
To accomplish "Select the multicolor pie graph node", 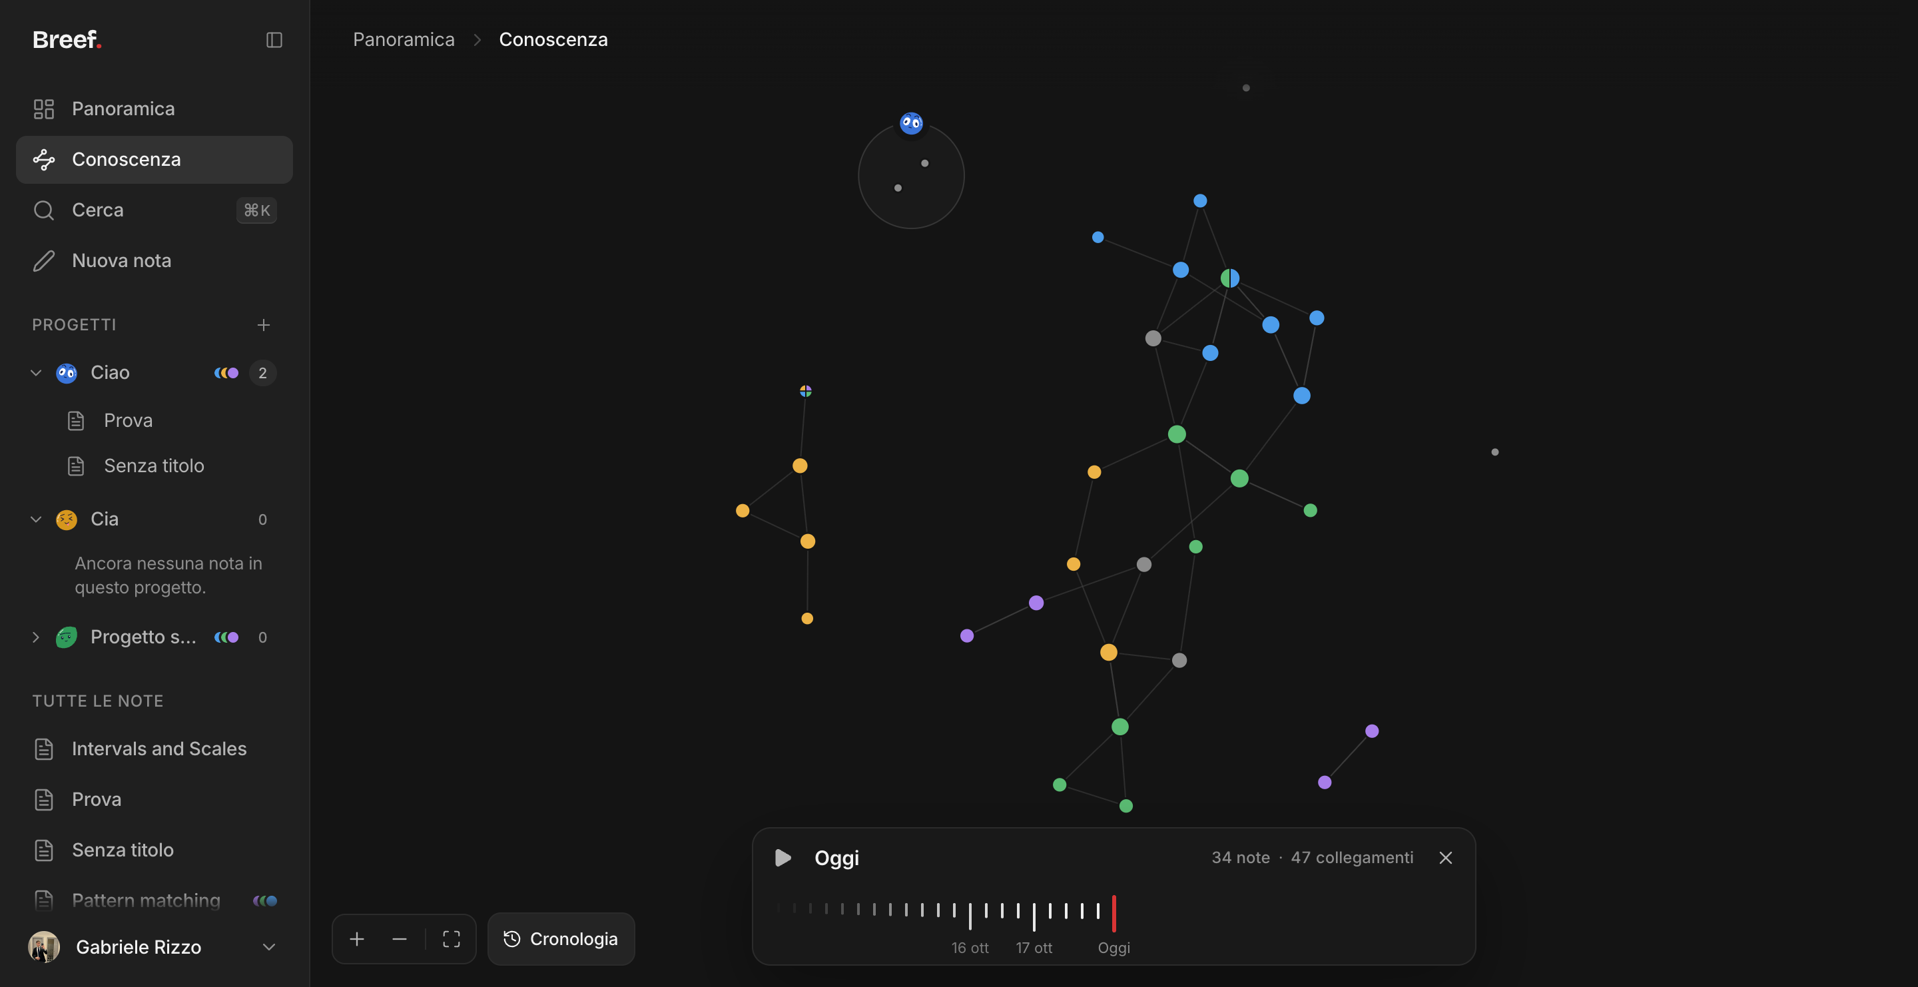I will [x=806, y=391].
